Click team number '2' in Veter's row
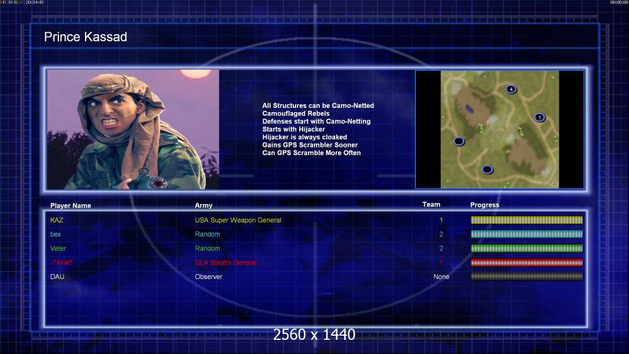Viewport: 629px width, 354px height. point(441,248)
